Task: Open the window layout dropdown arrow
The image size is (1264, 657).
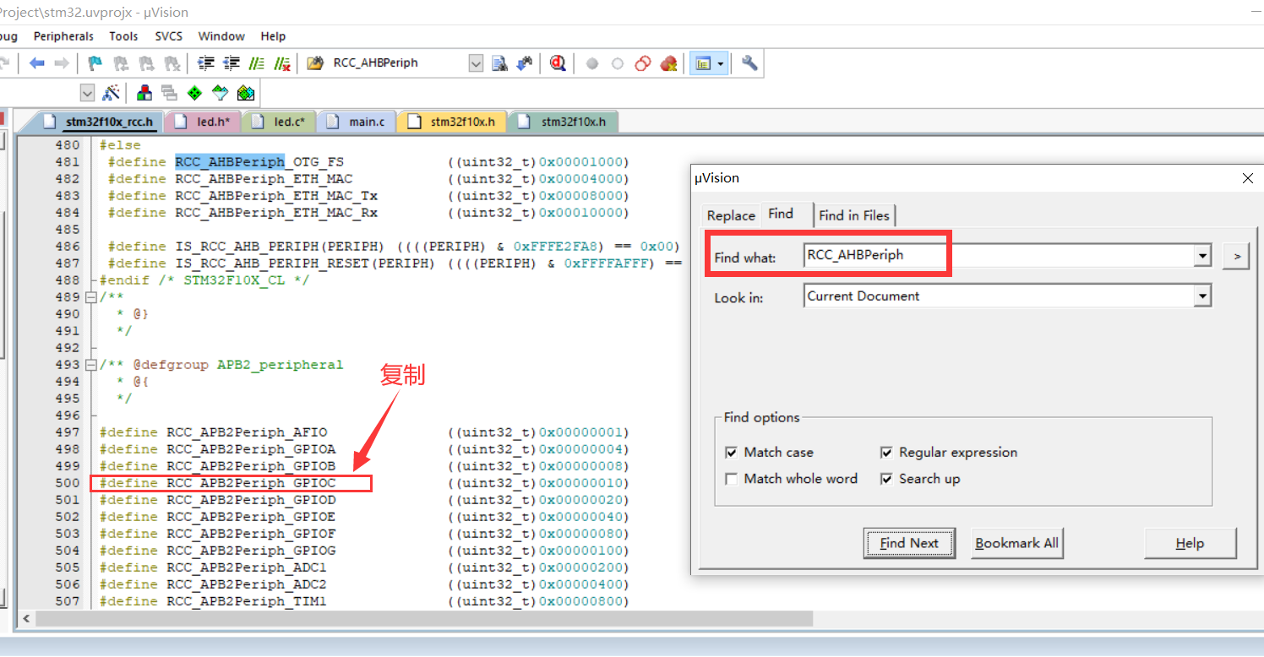Action: click(721, 63)
